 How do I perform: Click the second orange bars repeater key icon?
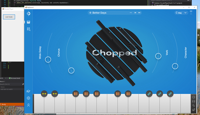point(86,94)
